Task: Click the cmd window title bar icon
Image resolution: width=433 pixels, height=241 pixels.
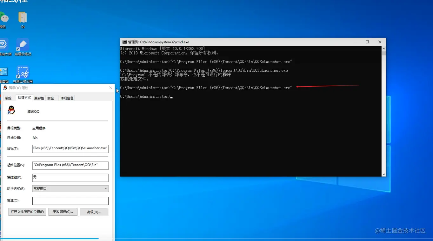Action: pyautogui.click(x=124, y=42)
